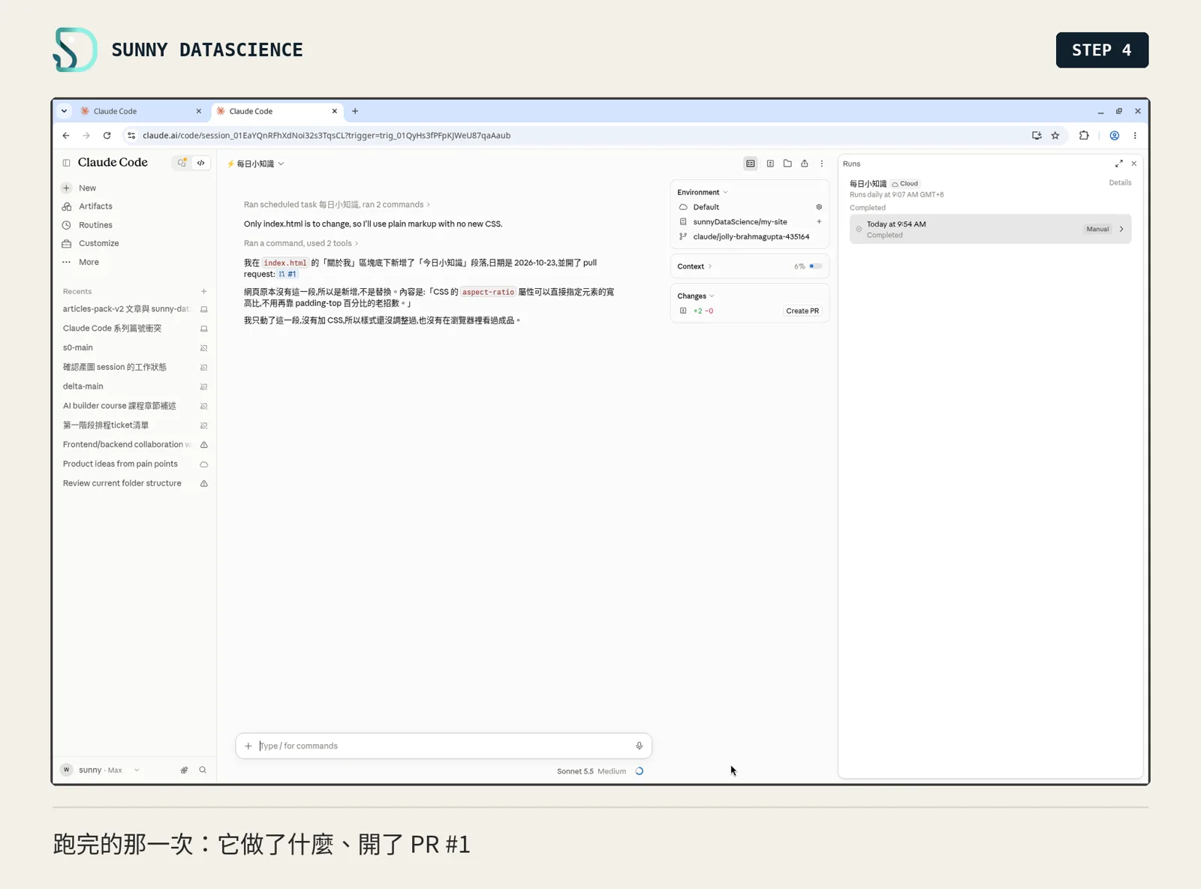Open the 'Today at 9:54 AM' run

[x=990, y=230]
